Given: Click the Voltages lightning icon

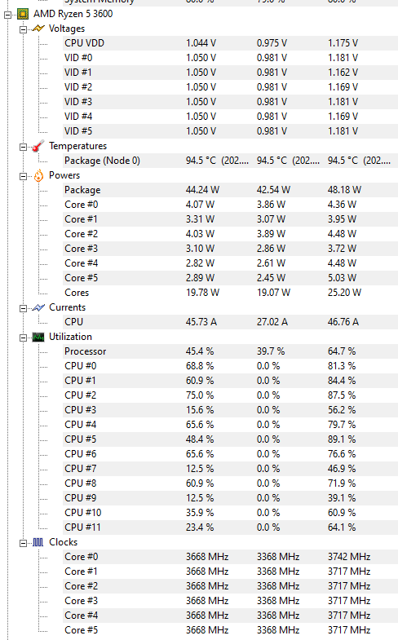Looking at the screenshot, I should tap(38, 29).
